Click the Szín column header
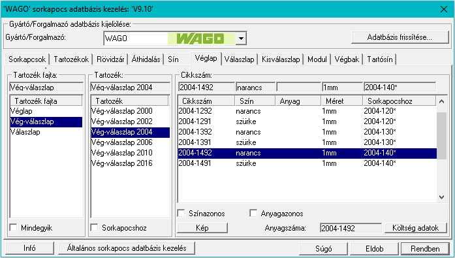 pos(255,101)
